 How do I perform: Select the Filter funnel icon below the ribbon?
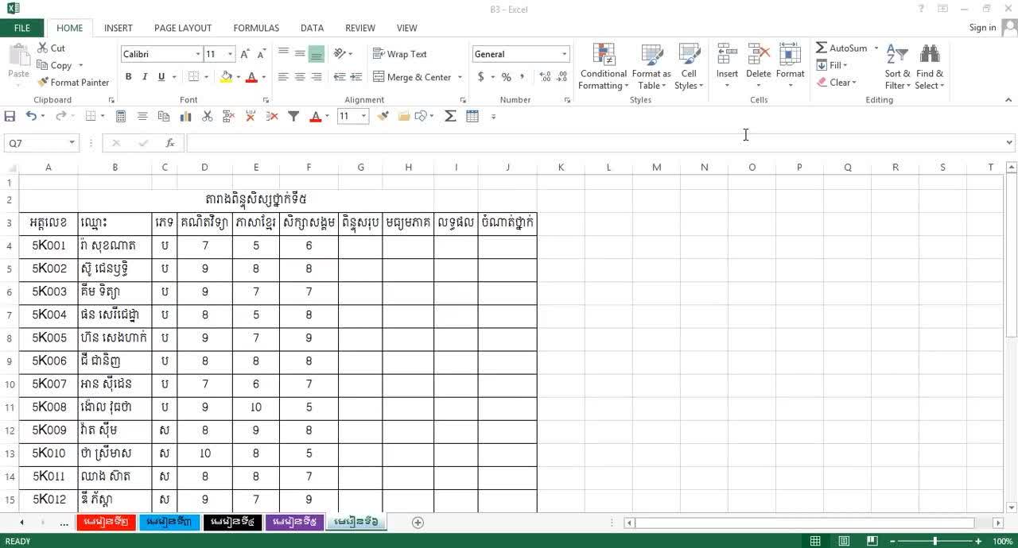coord(293,116)
